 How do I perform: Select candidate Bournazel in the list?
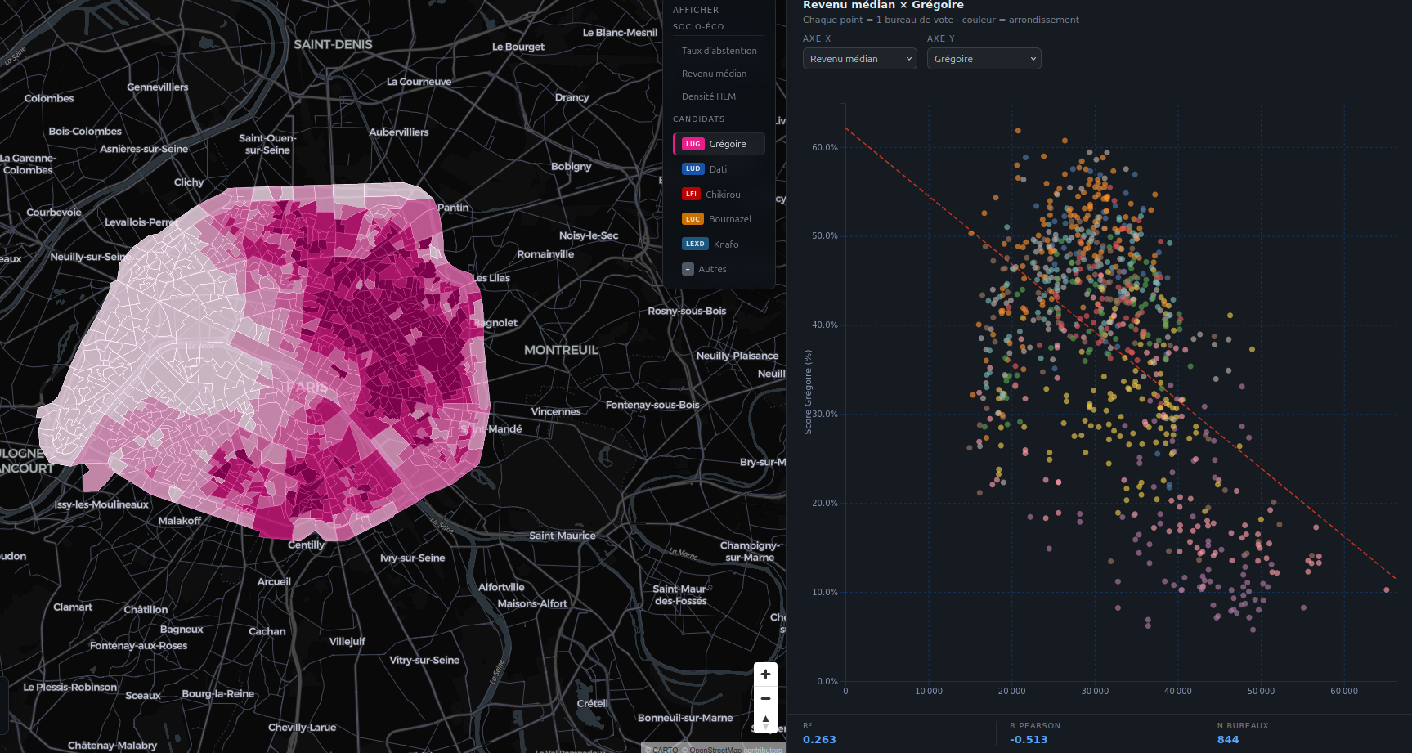729,219
